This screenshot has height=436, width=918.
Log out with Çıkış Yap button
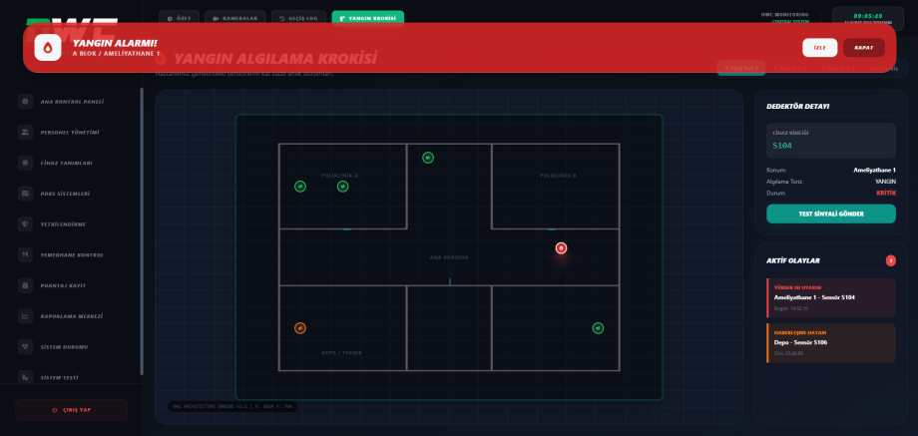click(x=72, y=410)
